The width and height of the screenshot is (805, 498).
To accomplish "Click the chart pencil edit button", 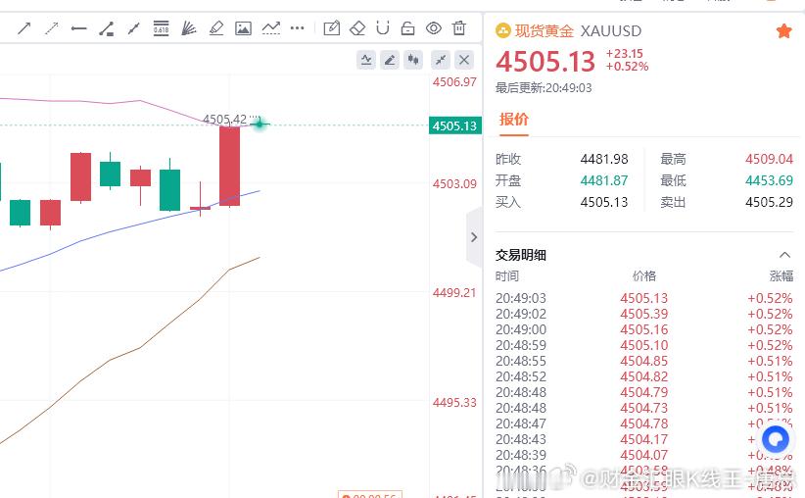I will [x=390, y=61].
